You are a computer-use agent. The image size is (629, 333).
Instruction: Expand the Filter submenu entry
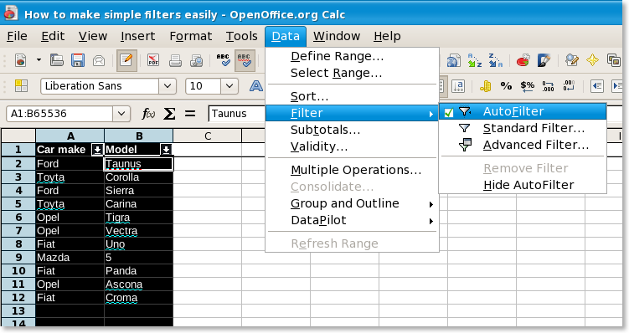352,113
